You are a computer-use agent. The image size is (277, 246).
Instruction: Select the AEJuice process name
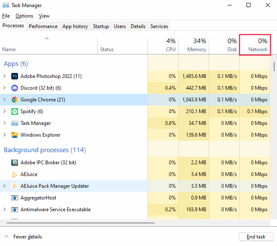click(x=29, y=174)
